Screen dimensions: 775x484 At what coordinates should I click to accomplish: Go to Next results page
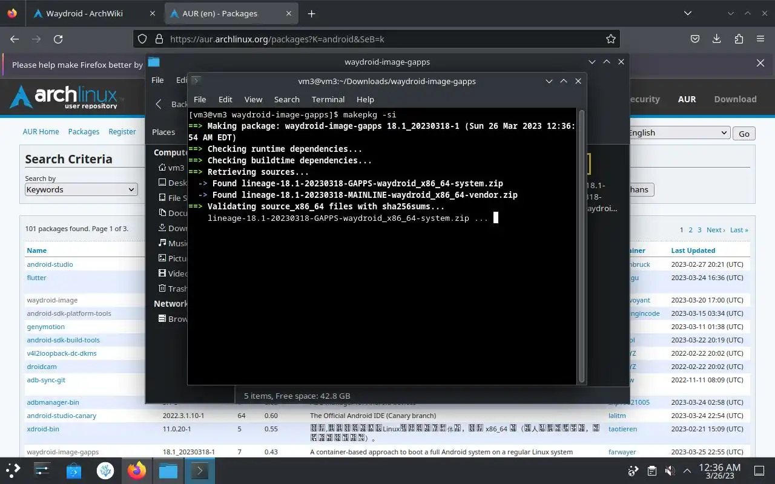coord(716,230)
